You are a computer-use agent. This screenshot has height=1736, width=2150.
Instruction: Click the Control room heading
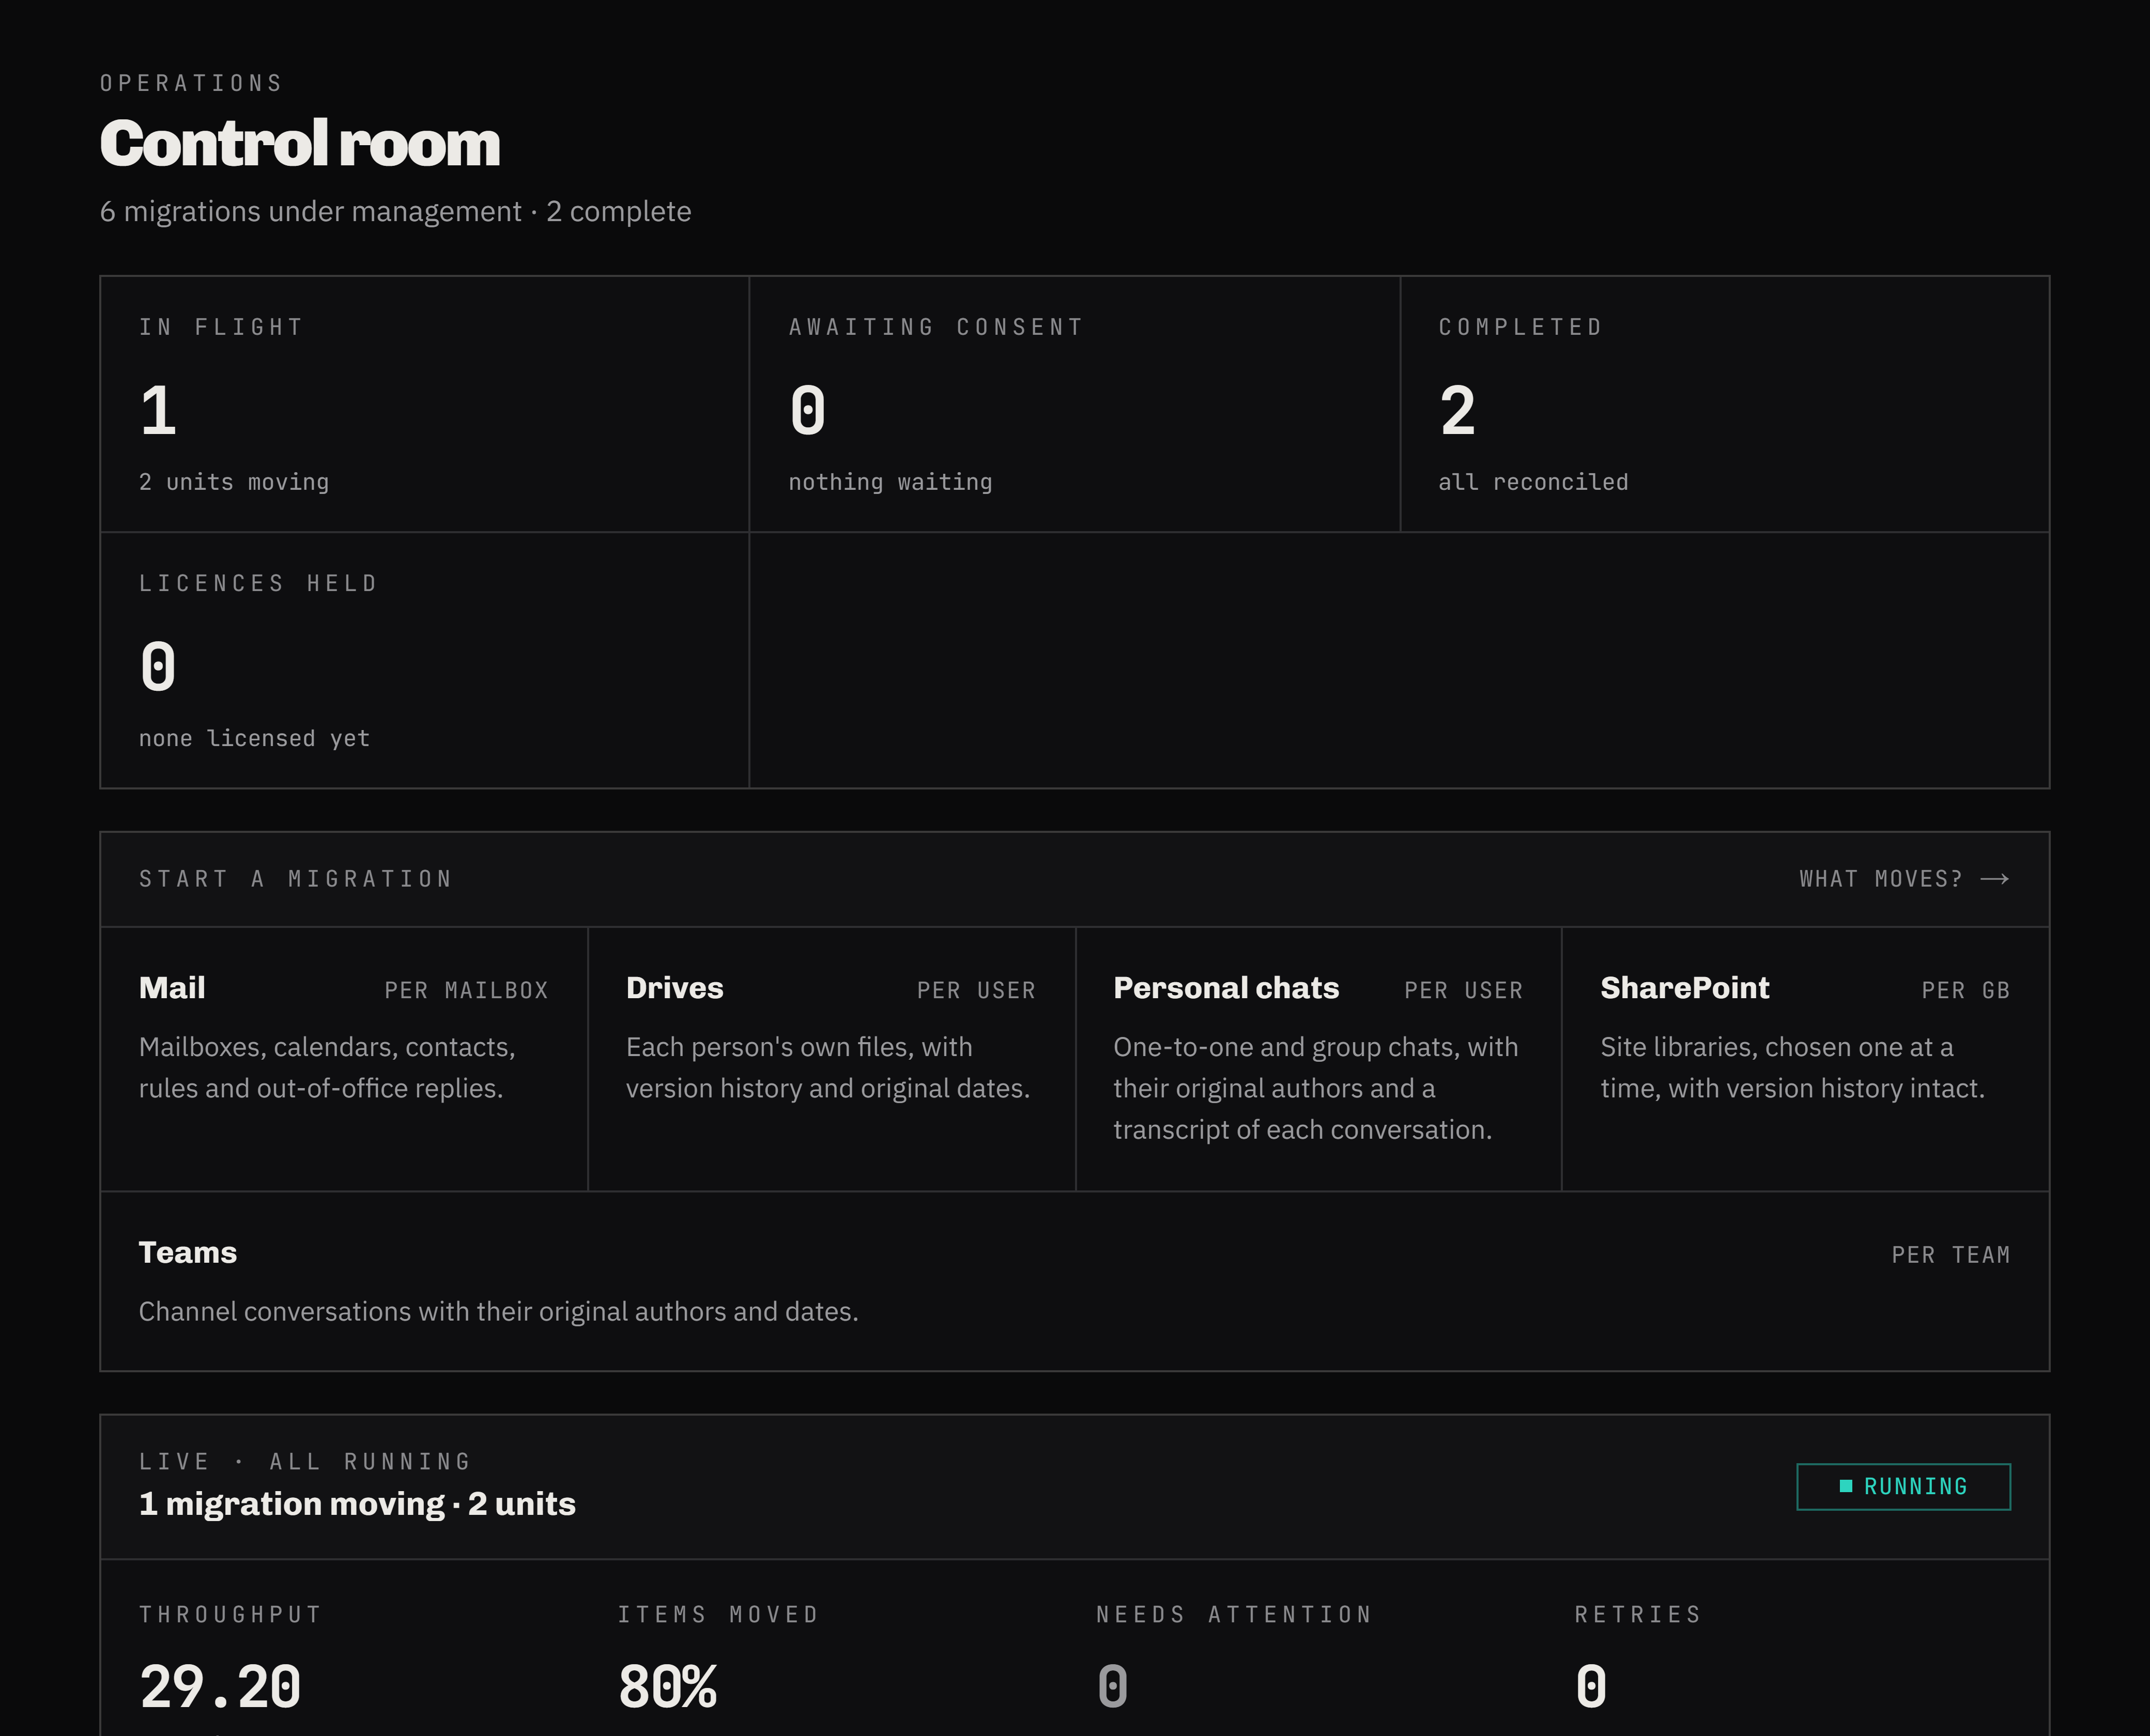(299, 143)
